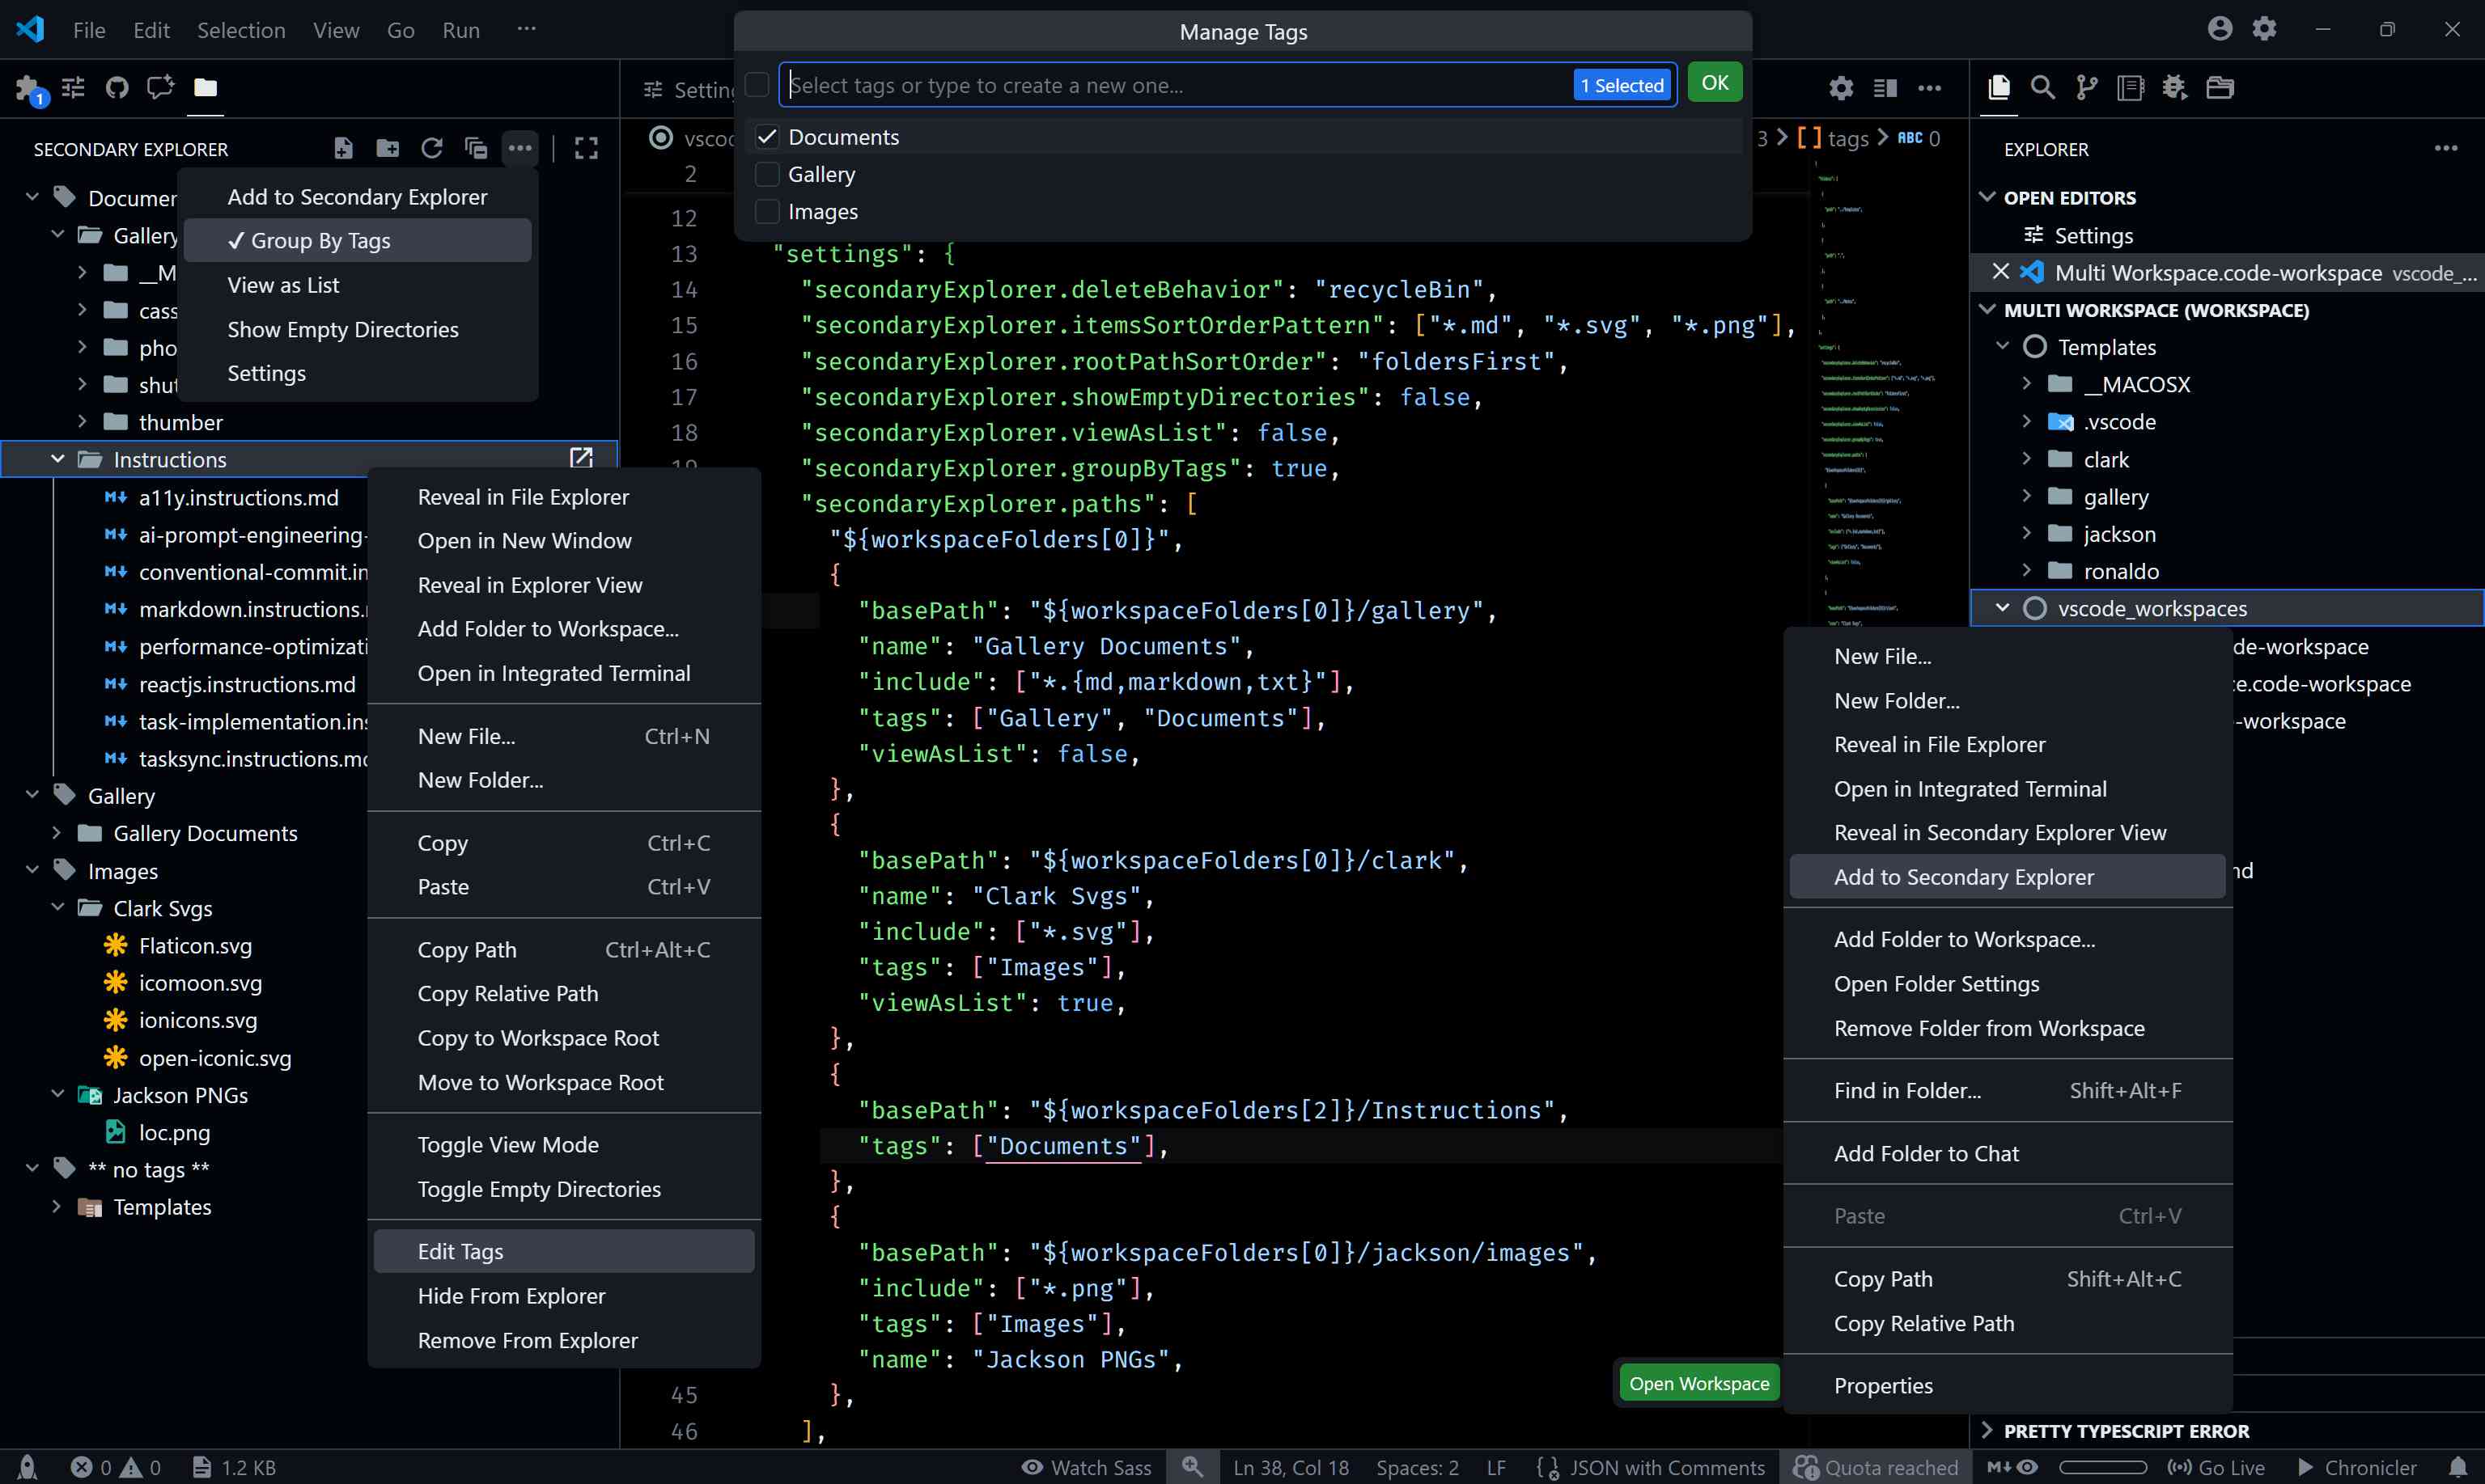Image resolution: width=2485 pixels, height=1484 pixels.
Task: Open the Selection menu
Action: tap(240, 30)
